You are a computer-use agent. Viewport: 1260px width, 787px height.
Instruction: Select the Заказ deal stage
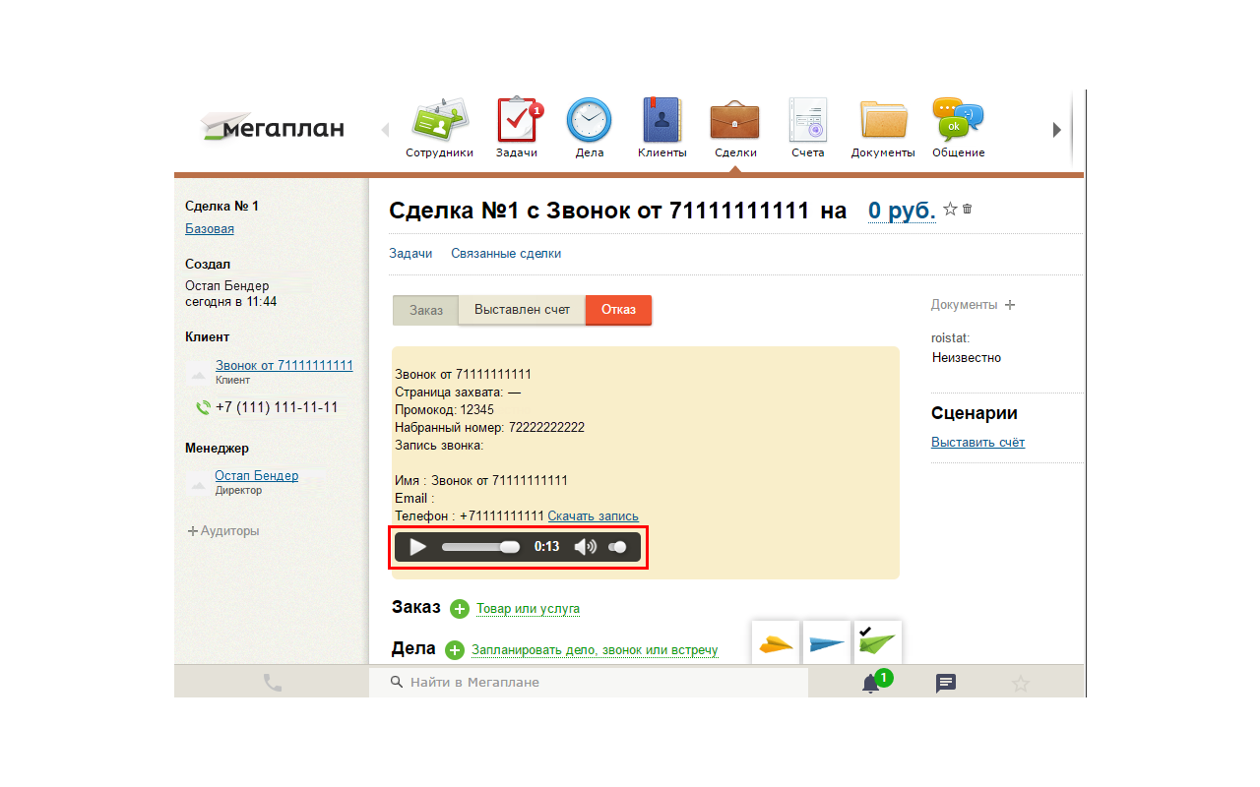tap(426, 310)
